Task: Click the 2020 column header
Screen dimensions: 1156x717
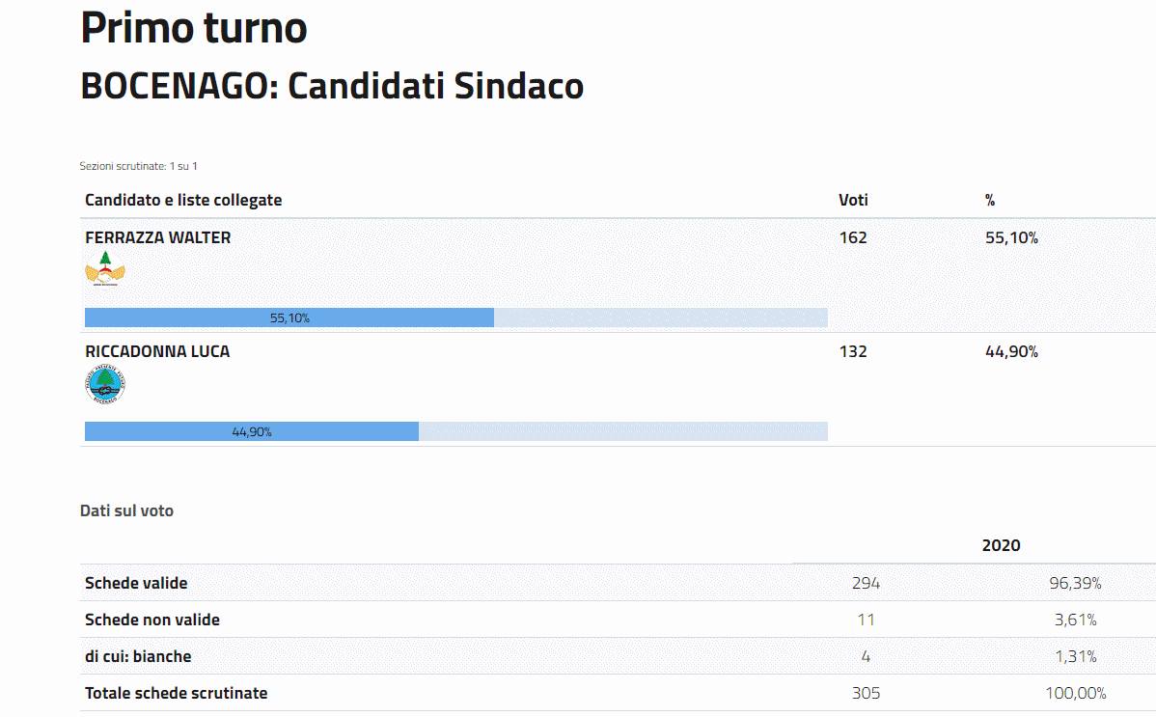Action: pyautogui.click(x=1001, y=545)
